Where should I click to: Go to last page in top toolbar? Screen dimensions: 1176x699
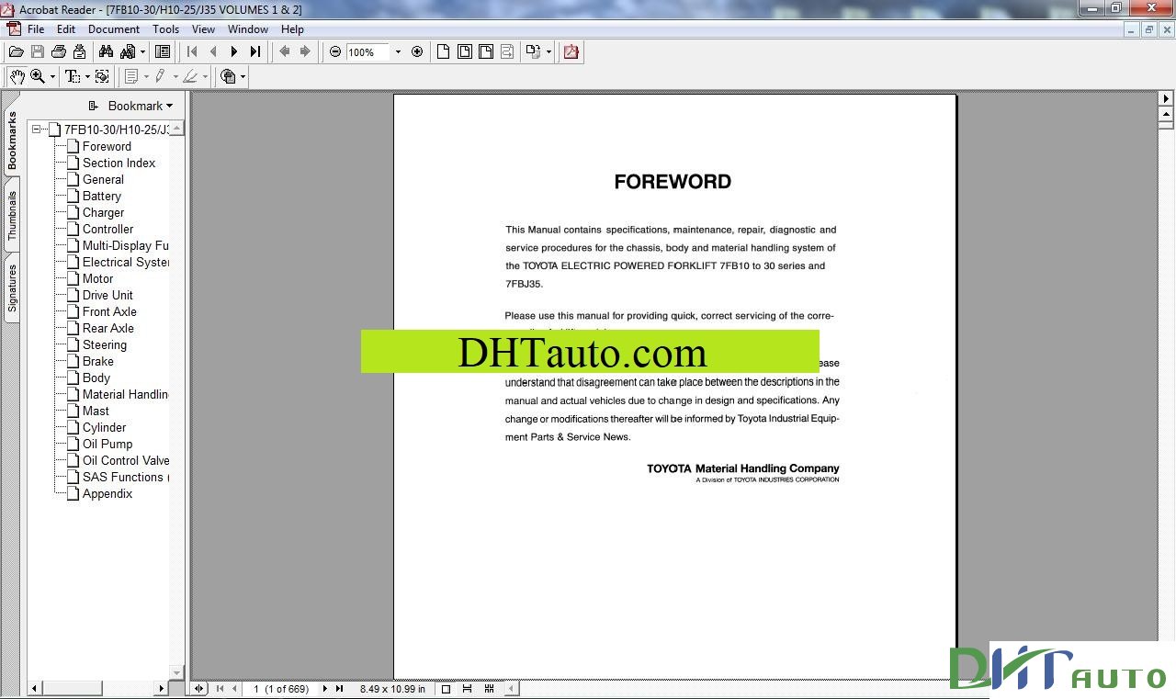pyautogui.click(x=255, y=51)
